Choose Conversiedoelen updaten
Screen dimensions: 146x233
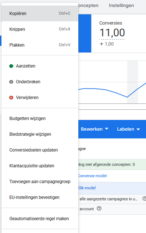(40, 150)
